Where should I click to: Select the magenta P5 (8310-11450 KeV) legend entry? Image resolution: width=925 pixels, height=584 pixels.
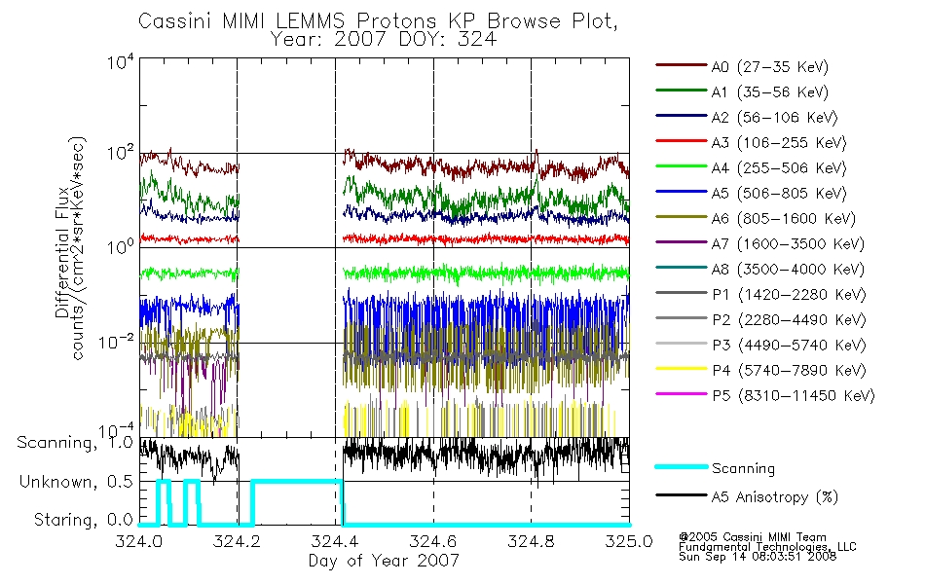point(765,395)
